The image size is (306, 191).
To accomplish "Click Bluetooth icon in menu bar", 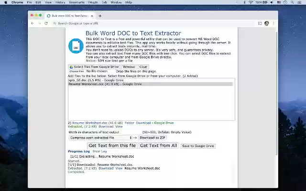I will pos(244,2).
